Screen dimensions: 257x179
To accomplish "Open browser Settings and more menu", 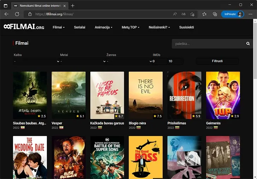I will tap(250, 14).
